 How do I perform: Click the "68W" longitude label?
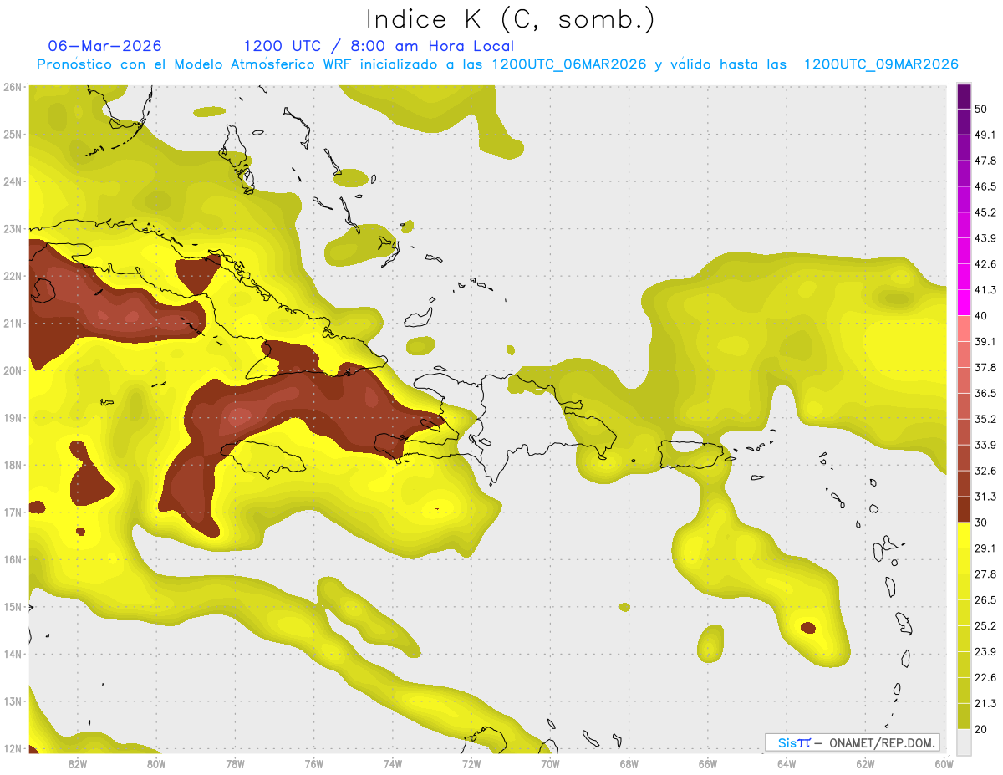(x=629, y=764)
